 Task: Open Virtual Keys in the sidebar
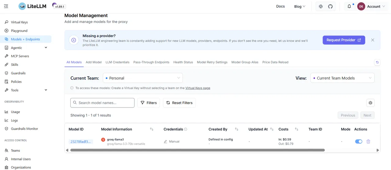point(19,22)
